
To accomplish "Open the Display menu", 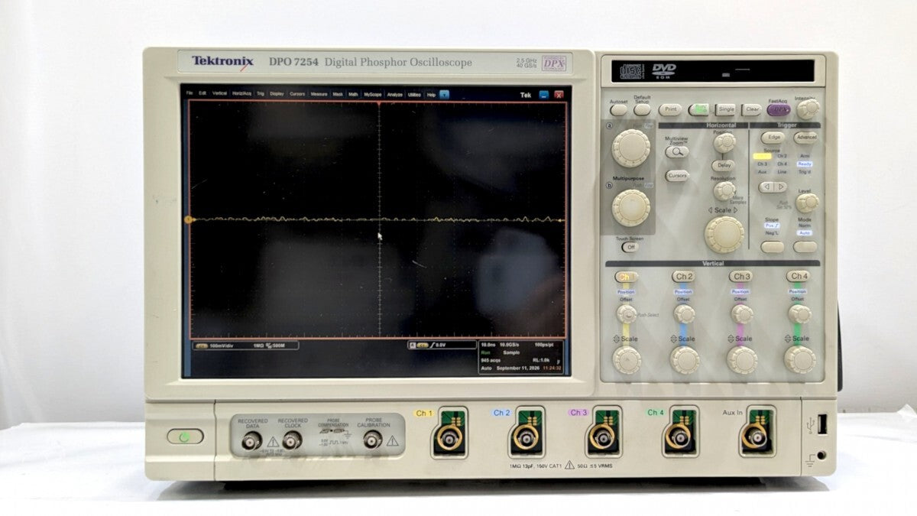I will 277,93.
